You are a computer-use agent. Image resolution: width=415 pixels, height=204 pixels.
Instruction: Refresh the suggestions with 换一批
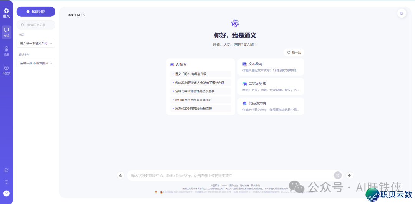tap(294, 52)
